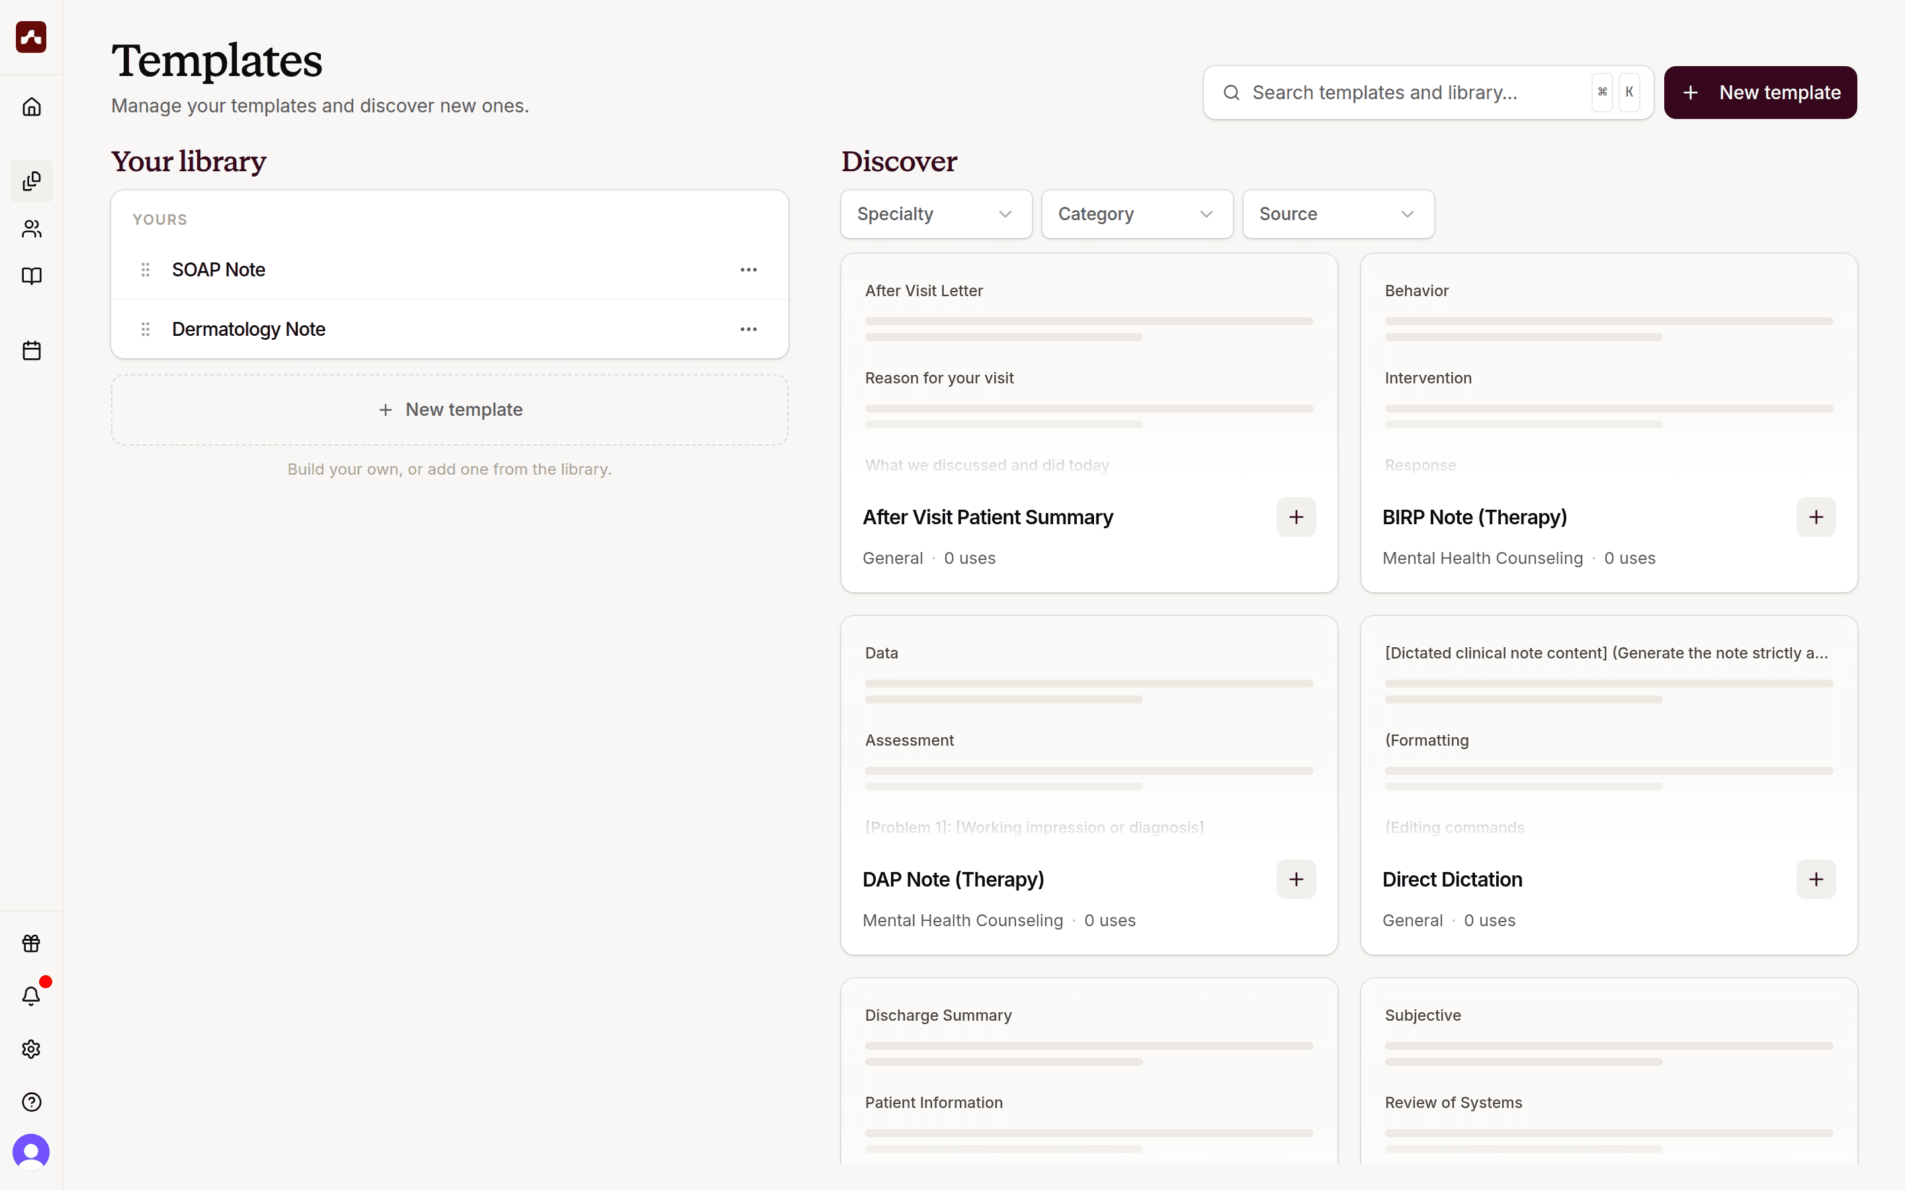Image resolution: width=1905 pixels, height=1190 pixels.
Task: Open the Templates sidebar icon
Action: coord(32,181)
